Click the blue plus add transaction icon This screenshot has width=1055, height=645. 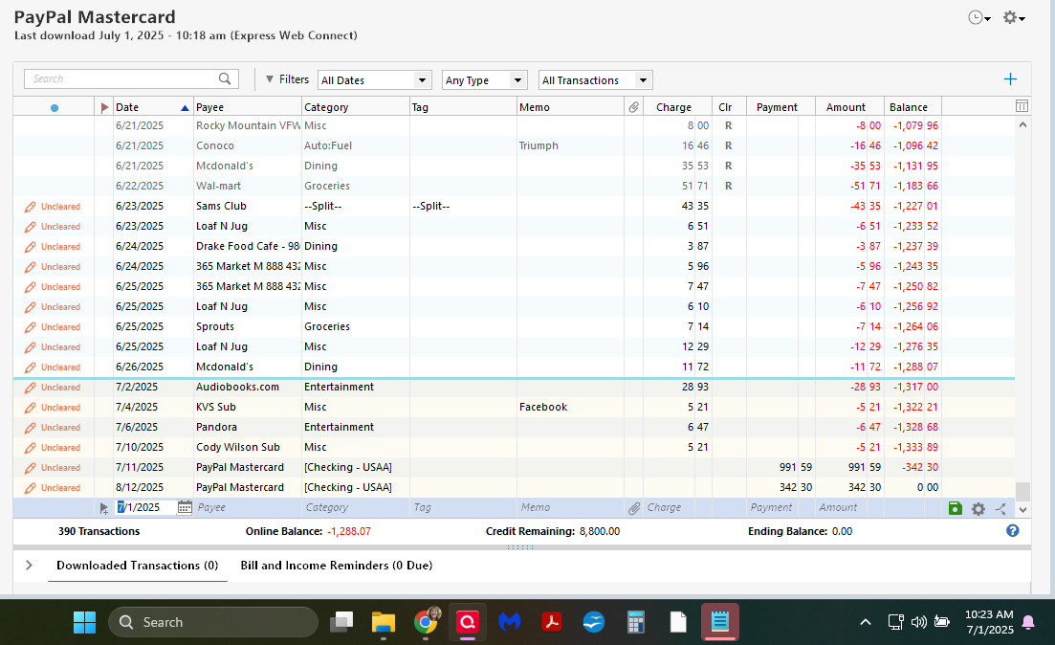point(1010,79)
